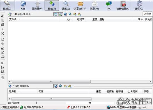Click the 用户数:0|文件数:0 status icon

(21, 107)
